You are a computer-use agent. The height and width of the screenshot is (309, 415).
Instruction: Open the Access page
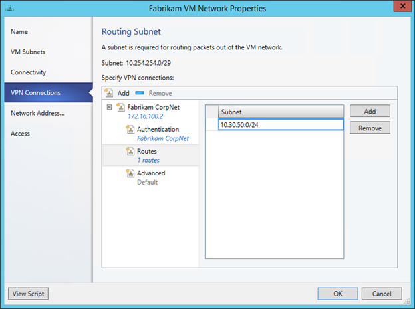(x=21, y=134)
